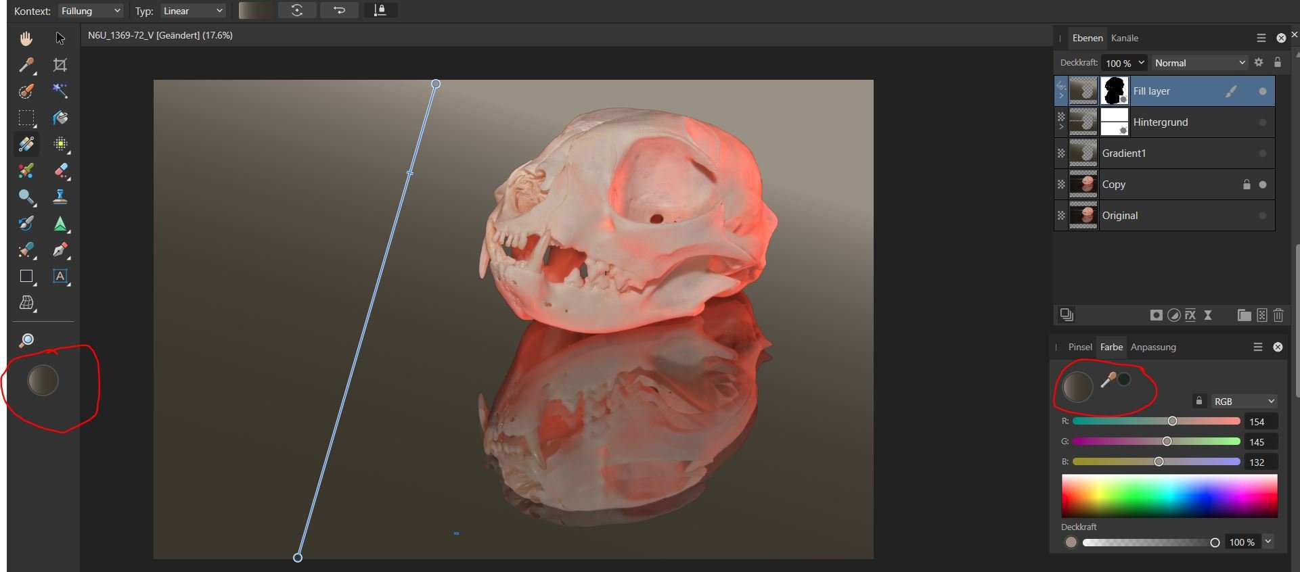Select the Artistic Text tool

coord(60,276)
